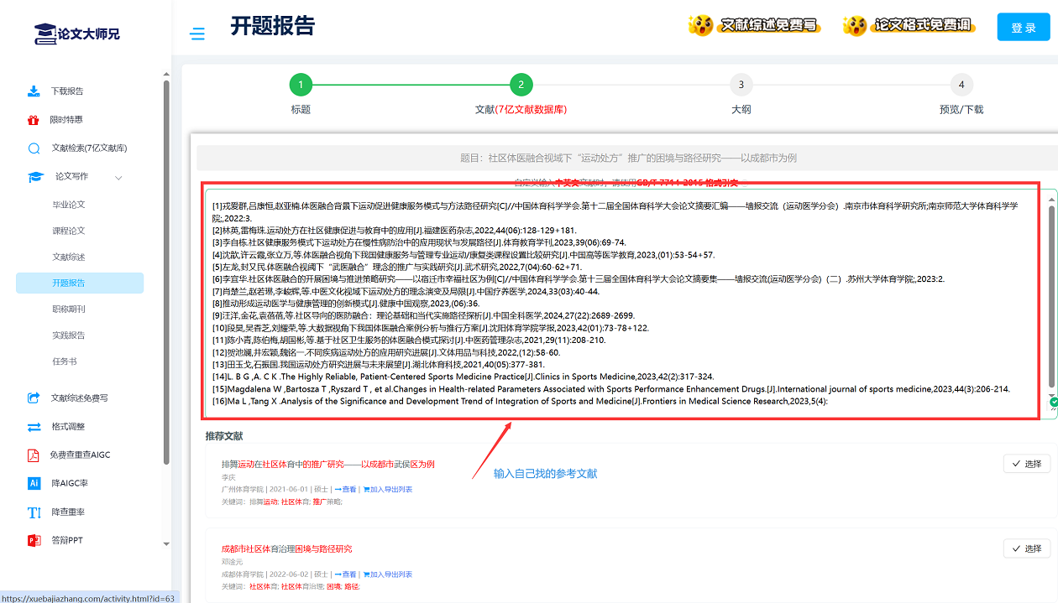1058x603 pixels.
Task: Click the 限时特惠 gift icon
Action: (34, 120)
